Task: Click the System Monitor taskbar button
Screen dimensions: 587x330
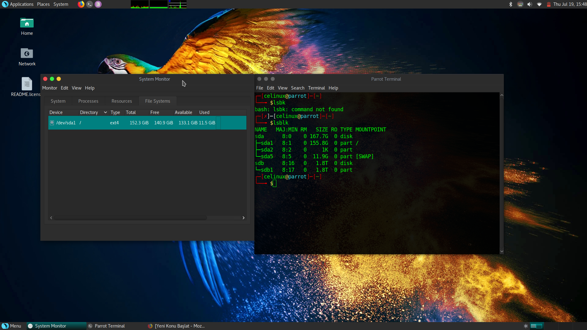Action: point(50,325)
